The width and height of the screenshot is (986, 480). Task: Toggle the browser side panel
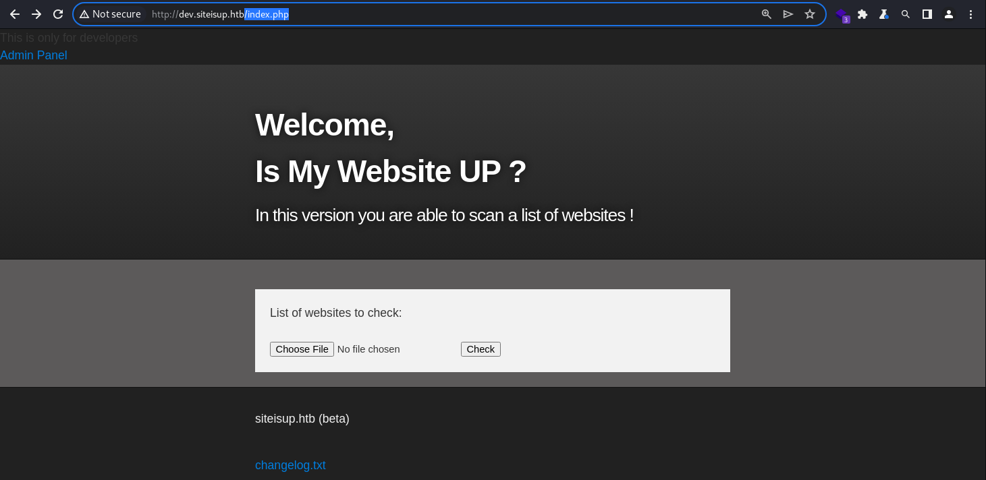927,14
